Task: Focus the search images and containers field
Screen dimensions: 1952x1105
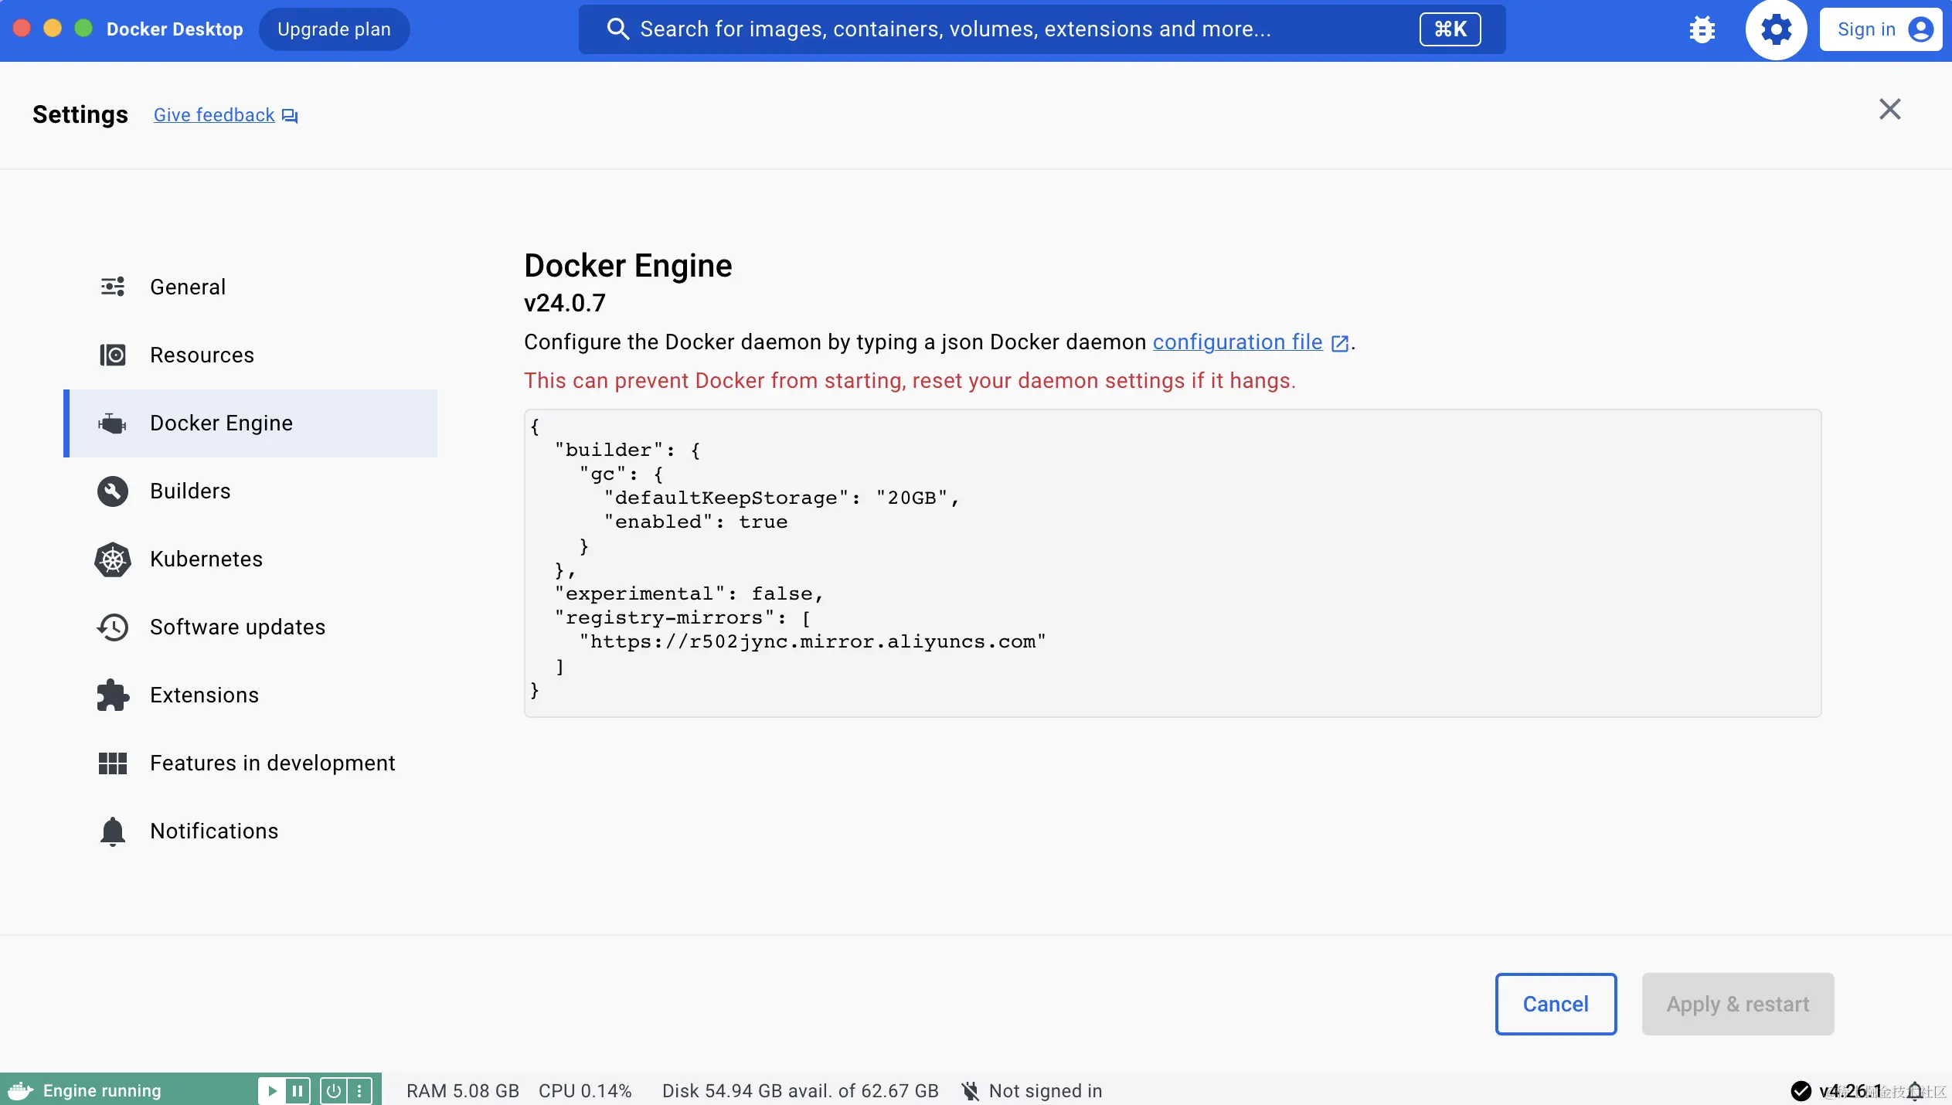Action: point(955,29)
